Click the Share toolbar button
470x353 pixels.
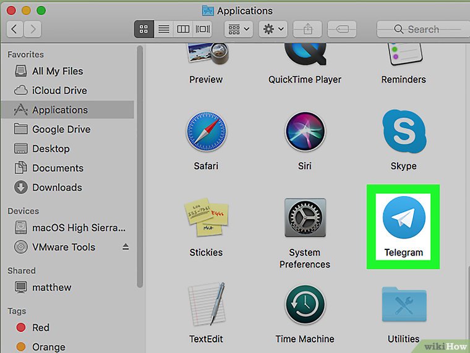tap(307, 29)
